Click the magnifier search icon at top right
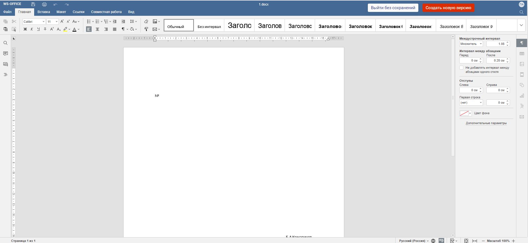528x243 pixels. pos(521,12)
